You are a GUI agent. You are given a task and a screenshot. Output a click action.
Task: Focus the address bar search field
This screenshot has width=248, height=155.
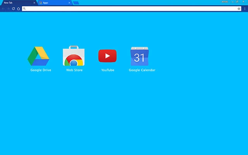[x=132, y=9]
